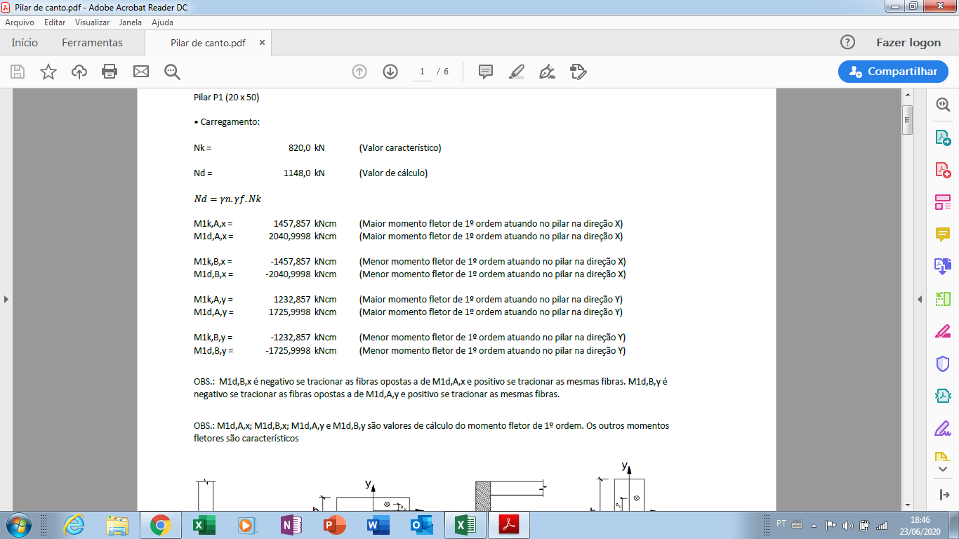This screenshot has width=959, height=539.
Task: Open the search tools icon atop the right pane
Action: tap(943, 104)
